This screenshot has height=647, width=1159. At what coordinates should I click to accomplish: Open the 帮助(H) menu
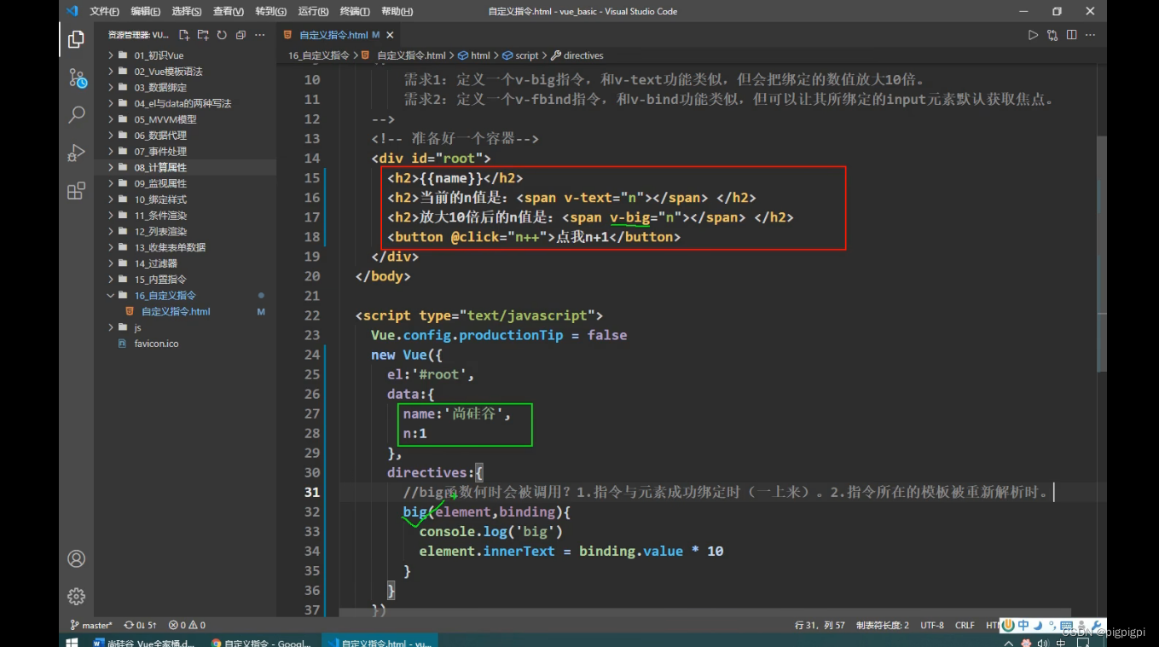(397, 11)
